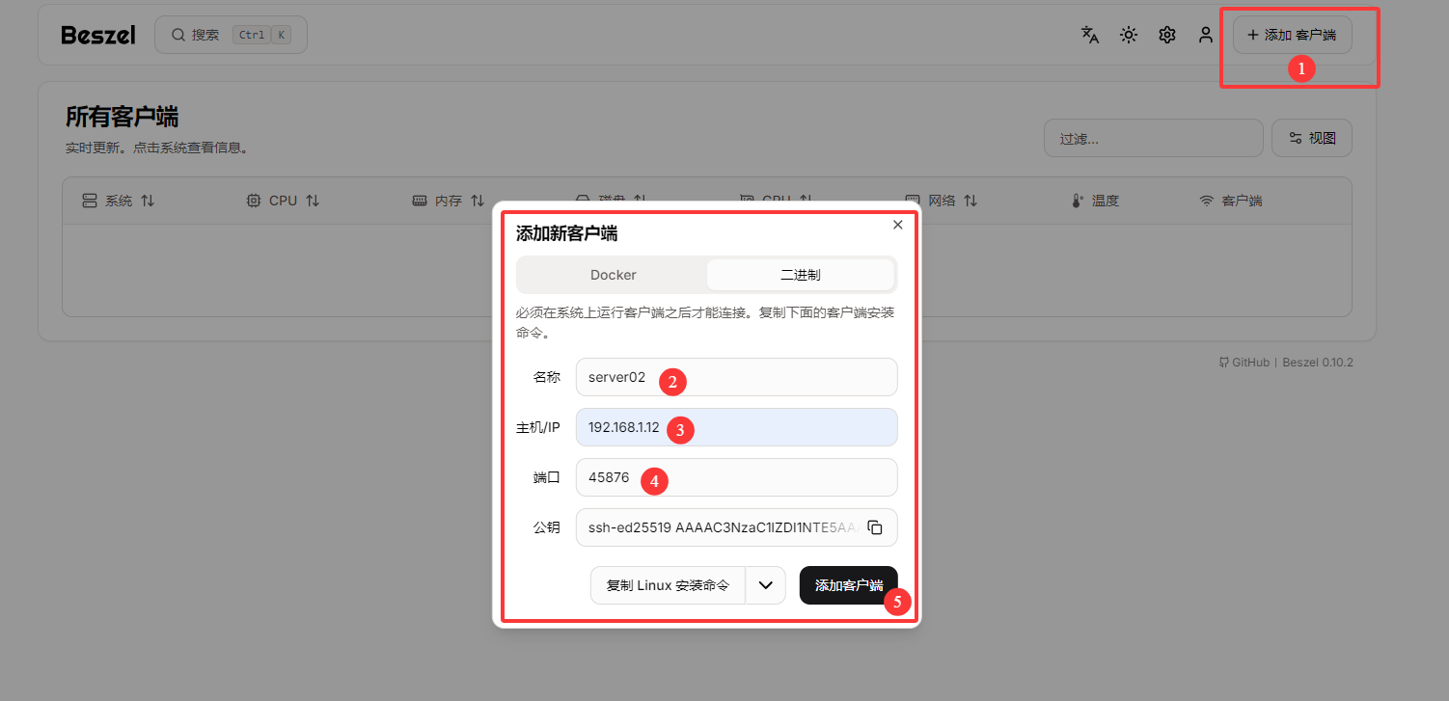Sort table by 系统 column
This screenshot has height=701, width=1449.
[x=118, y=201]
